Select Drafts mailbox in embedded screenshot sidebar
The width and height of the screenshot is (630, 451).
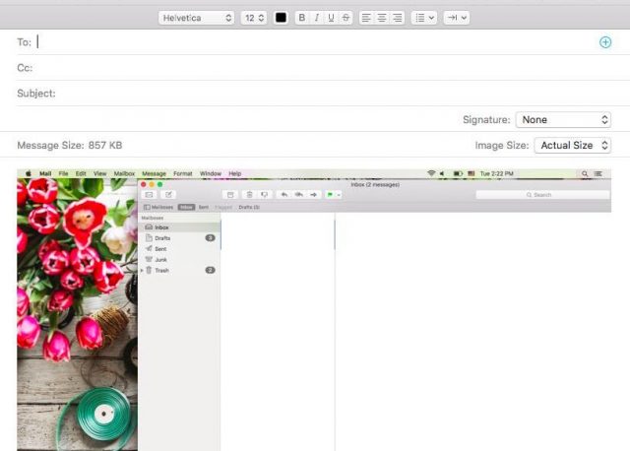tap(179, 238)
